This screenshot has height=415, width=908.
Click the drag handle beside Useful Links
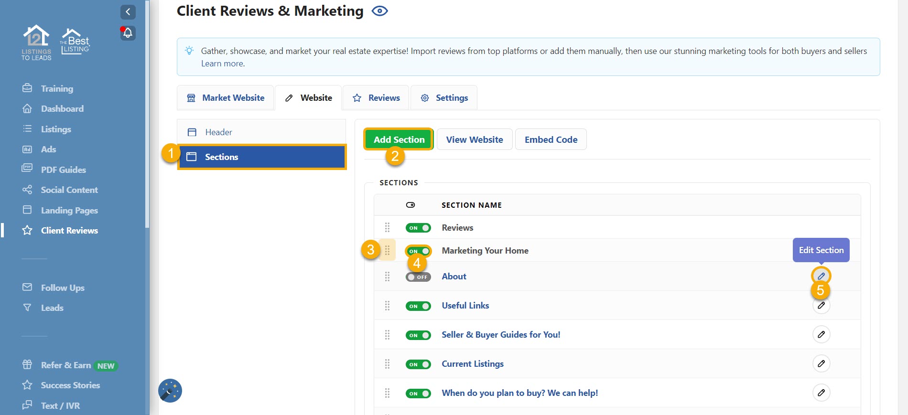387,306
